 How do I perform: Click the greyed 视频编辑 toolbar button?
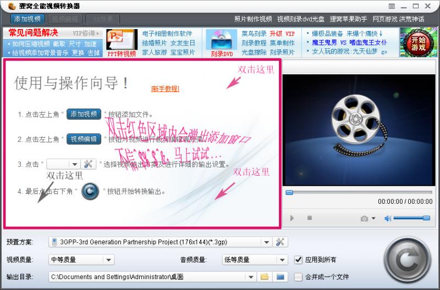click(x=65, y=19)
